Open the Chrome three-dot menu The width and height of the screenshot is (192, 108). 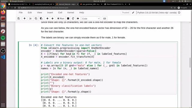pos(190,8)
